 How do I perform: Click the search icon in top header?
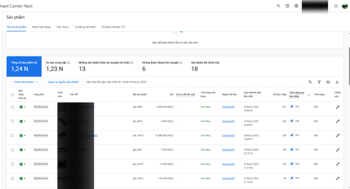279,6
